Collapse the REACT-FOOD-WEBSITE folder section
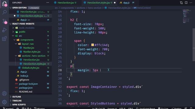 (x=11, y=24)
